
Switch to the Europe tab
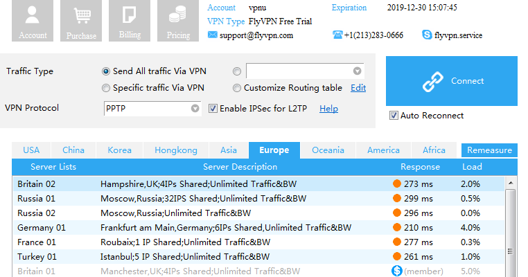point(274,150)
